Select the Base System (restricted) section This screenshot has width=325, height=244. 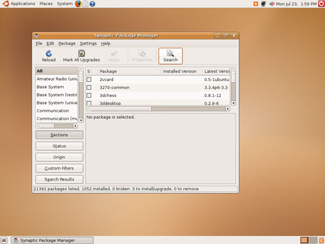tap(56, 95)
